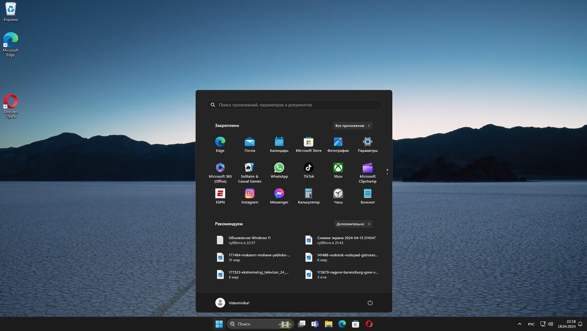Open Параметры settings app
This screenshot has height=331, width=587.
[x=367, y=145]
